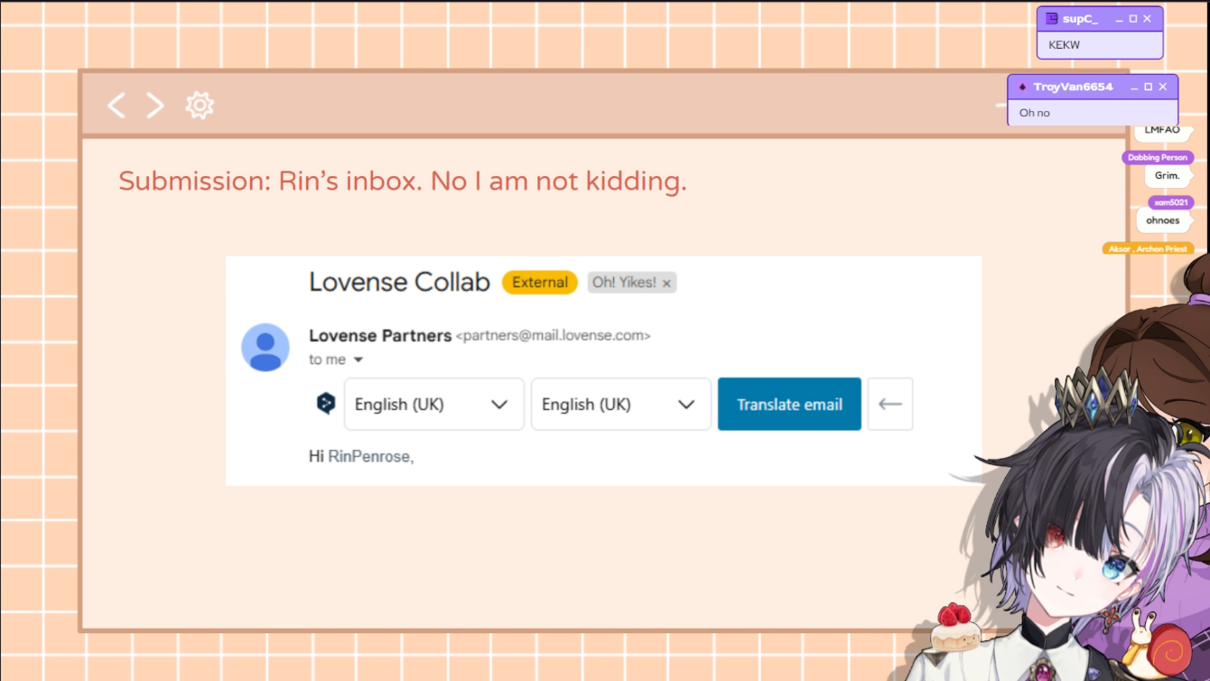Open the settings gear in the overlay bar
This screenshot has height=681, width=1210.
click(x=200, y=106)
